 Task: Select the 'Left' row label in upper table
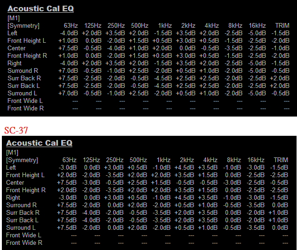point(12,33)
